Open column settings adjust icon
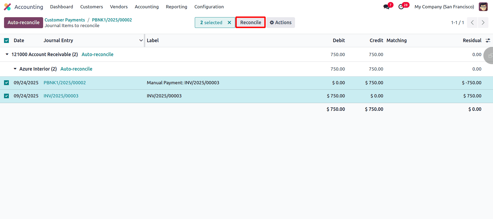The width and height of the screenshot is (493, 219). [x=488, y=41]
